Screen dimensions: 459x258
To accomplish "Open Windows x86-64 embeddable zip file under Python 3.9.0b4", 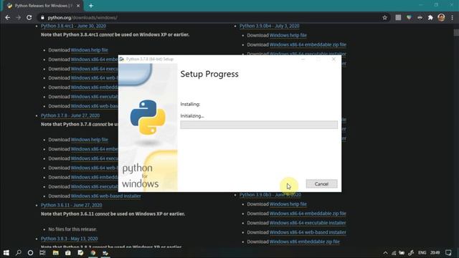I will 308,44.
